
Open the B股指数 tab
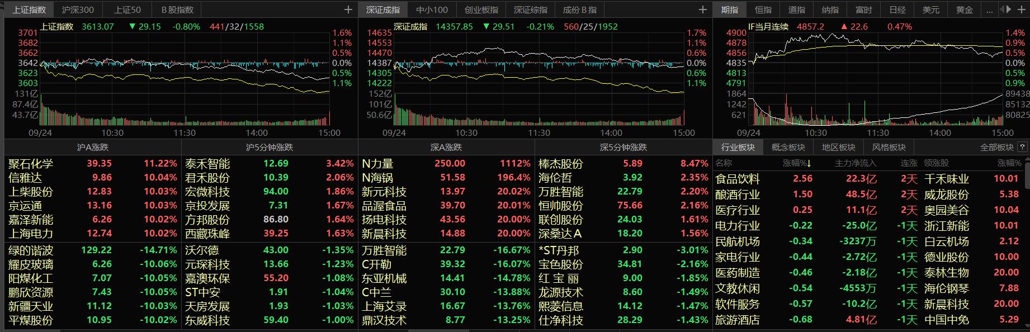pos(177,10)
